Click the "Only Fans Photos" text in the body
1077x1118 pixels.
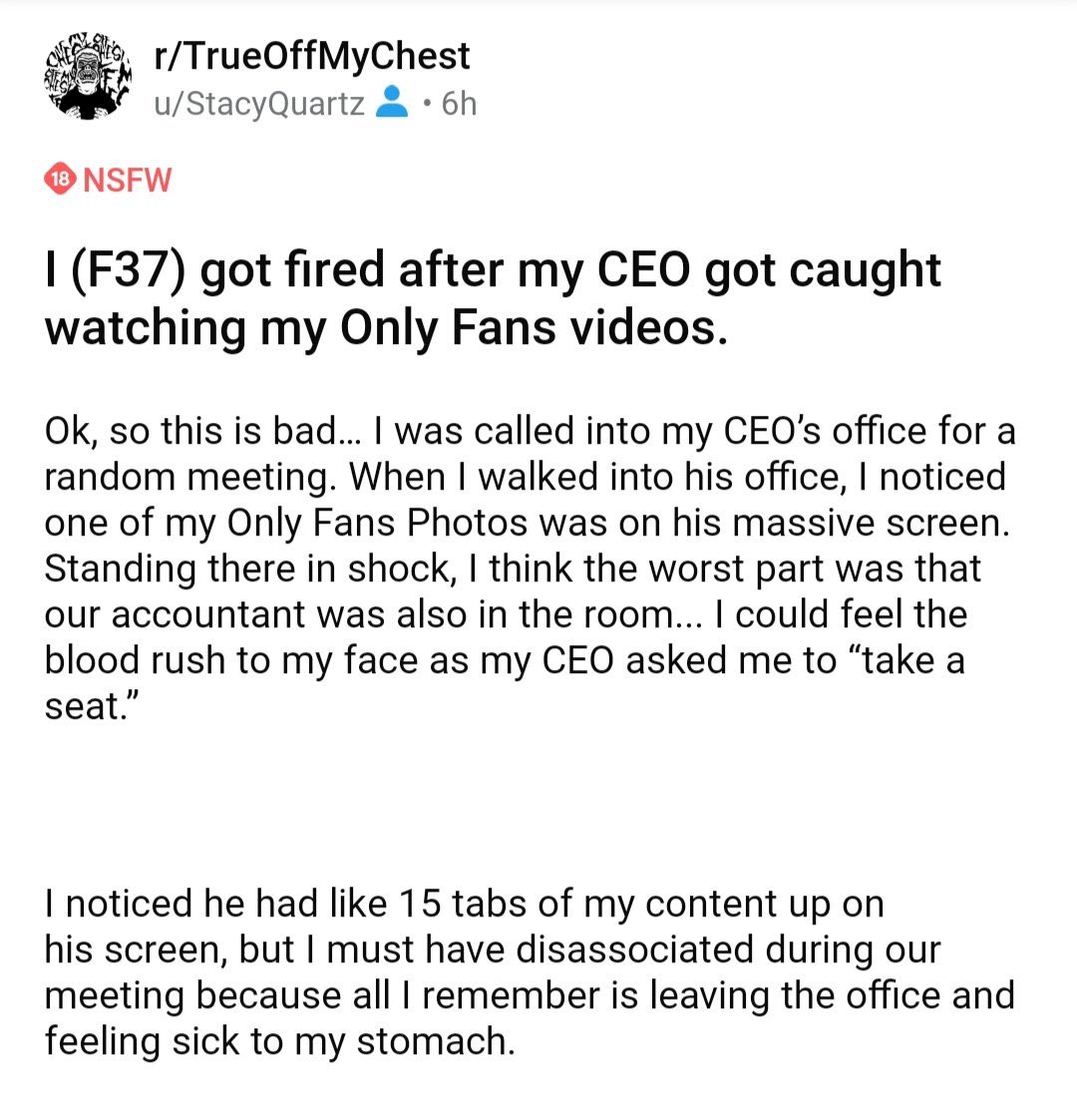[377, 523]
